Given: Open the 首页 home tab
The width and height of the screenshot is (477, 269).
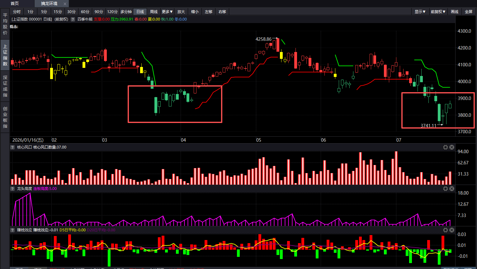Looking at the screenshot, I should [15, 3].
